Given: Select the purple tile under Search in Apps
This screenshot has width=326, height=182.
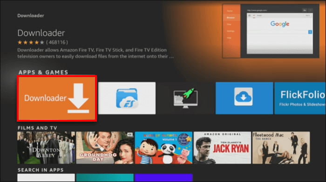Looking at the screenshot, I should click(x=163, y=178).
